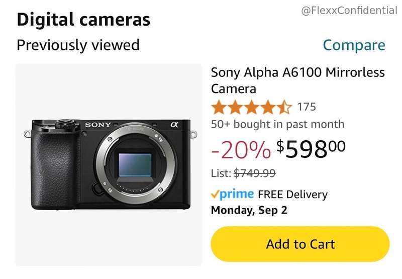Click the SONY logo on the camera body

(98, 125)
